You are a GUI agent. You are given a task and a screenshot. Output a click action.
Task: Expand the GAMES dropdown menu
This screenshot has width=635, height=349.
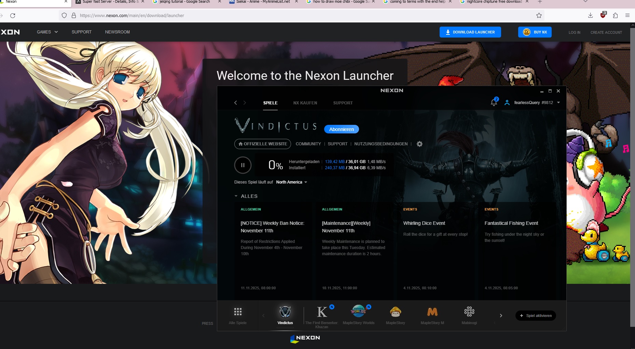[x=47, y=32]
